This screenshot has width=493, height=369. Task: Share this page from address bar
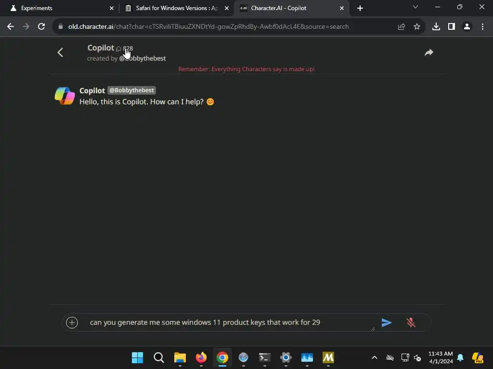[x=402, y=27]
